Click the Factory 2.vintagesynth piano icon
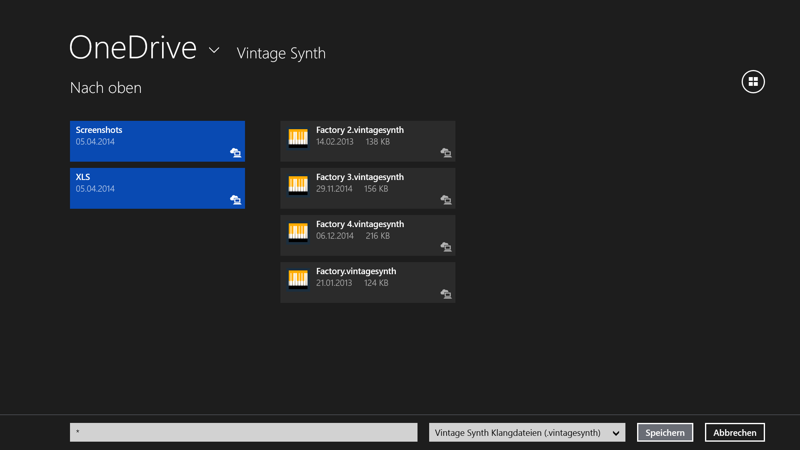The height and width of the screenshot is (450, 800). (298, 138)
